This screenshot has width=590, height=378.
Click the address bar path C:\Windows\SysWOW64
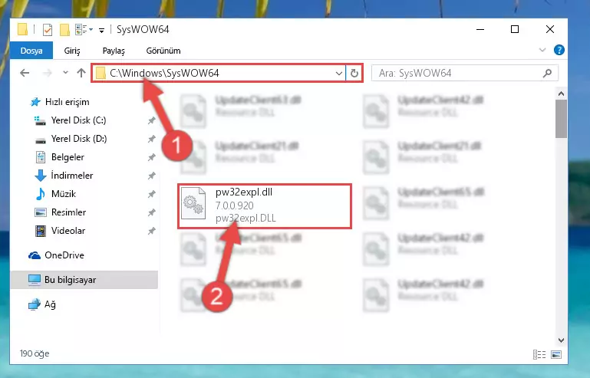(x=164, y=73)
